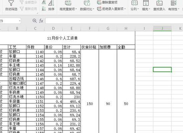Click the 工艺 header cell
Viewport: 183px width, 133px height.
[17, 47]
